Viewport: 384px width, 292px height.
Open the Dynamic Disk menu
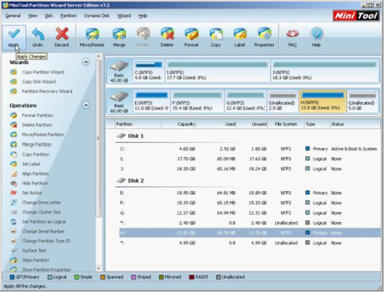click(x=97, y=16)
